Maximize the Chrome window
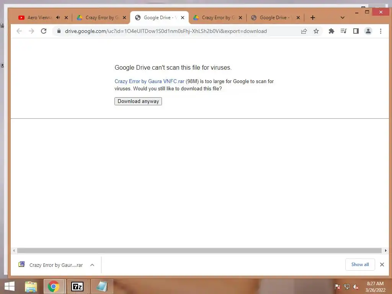The width and height of the screenshot is (392, 294). (x=367, y=12)
